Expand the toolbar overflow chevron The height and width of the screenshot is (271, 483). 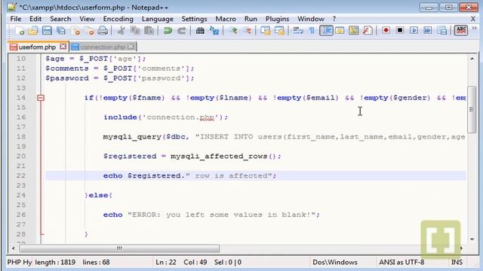[475, 29]
